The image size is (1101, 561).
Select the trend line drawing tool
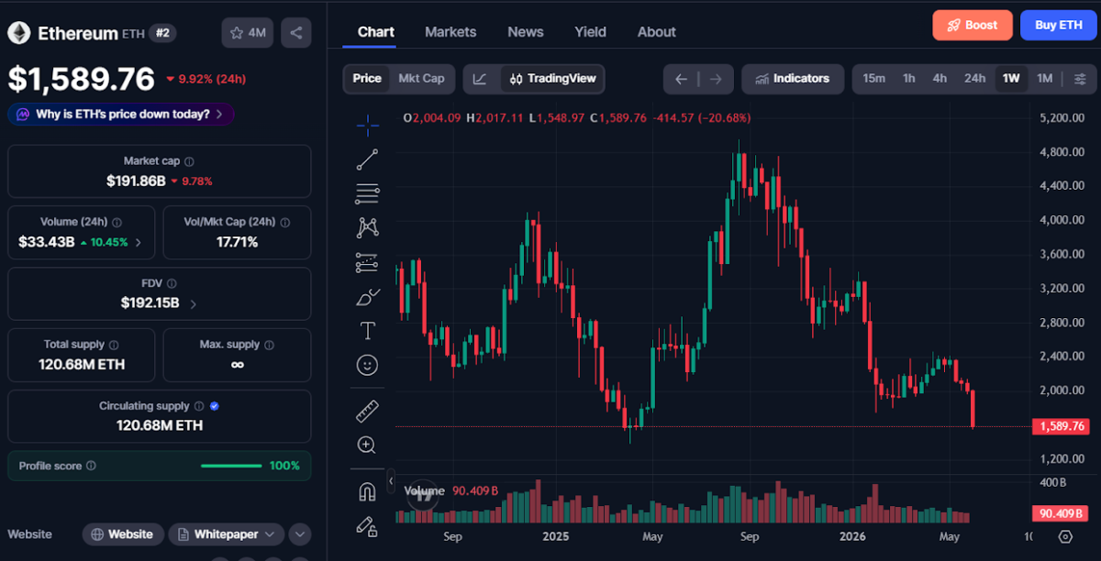[367, 159]
